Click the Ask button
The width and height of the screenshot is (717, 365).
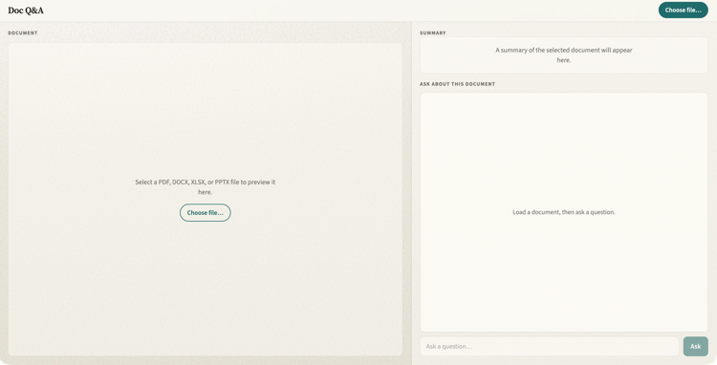click(696, 346)
